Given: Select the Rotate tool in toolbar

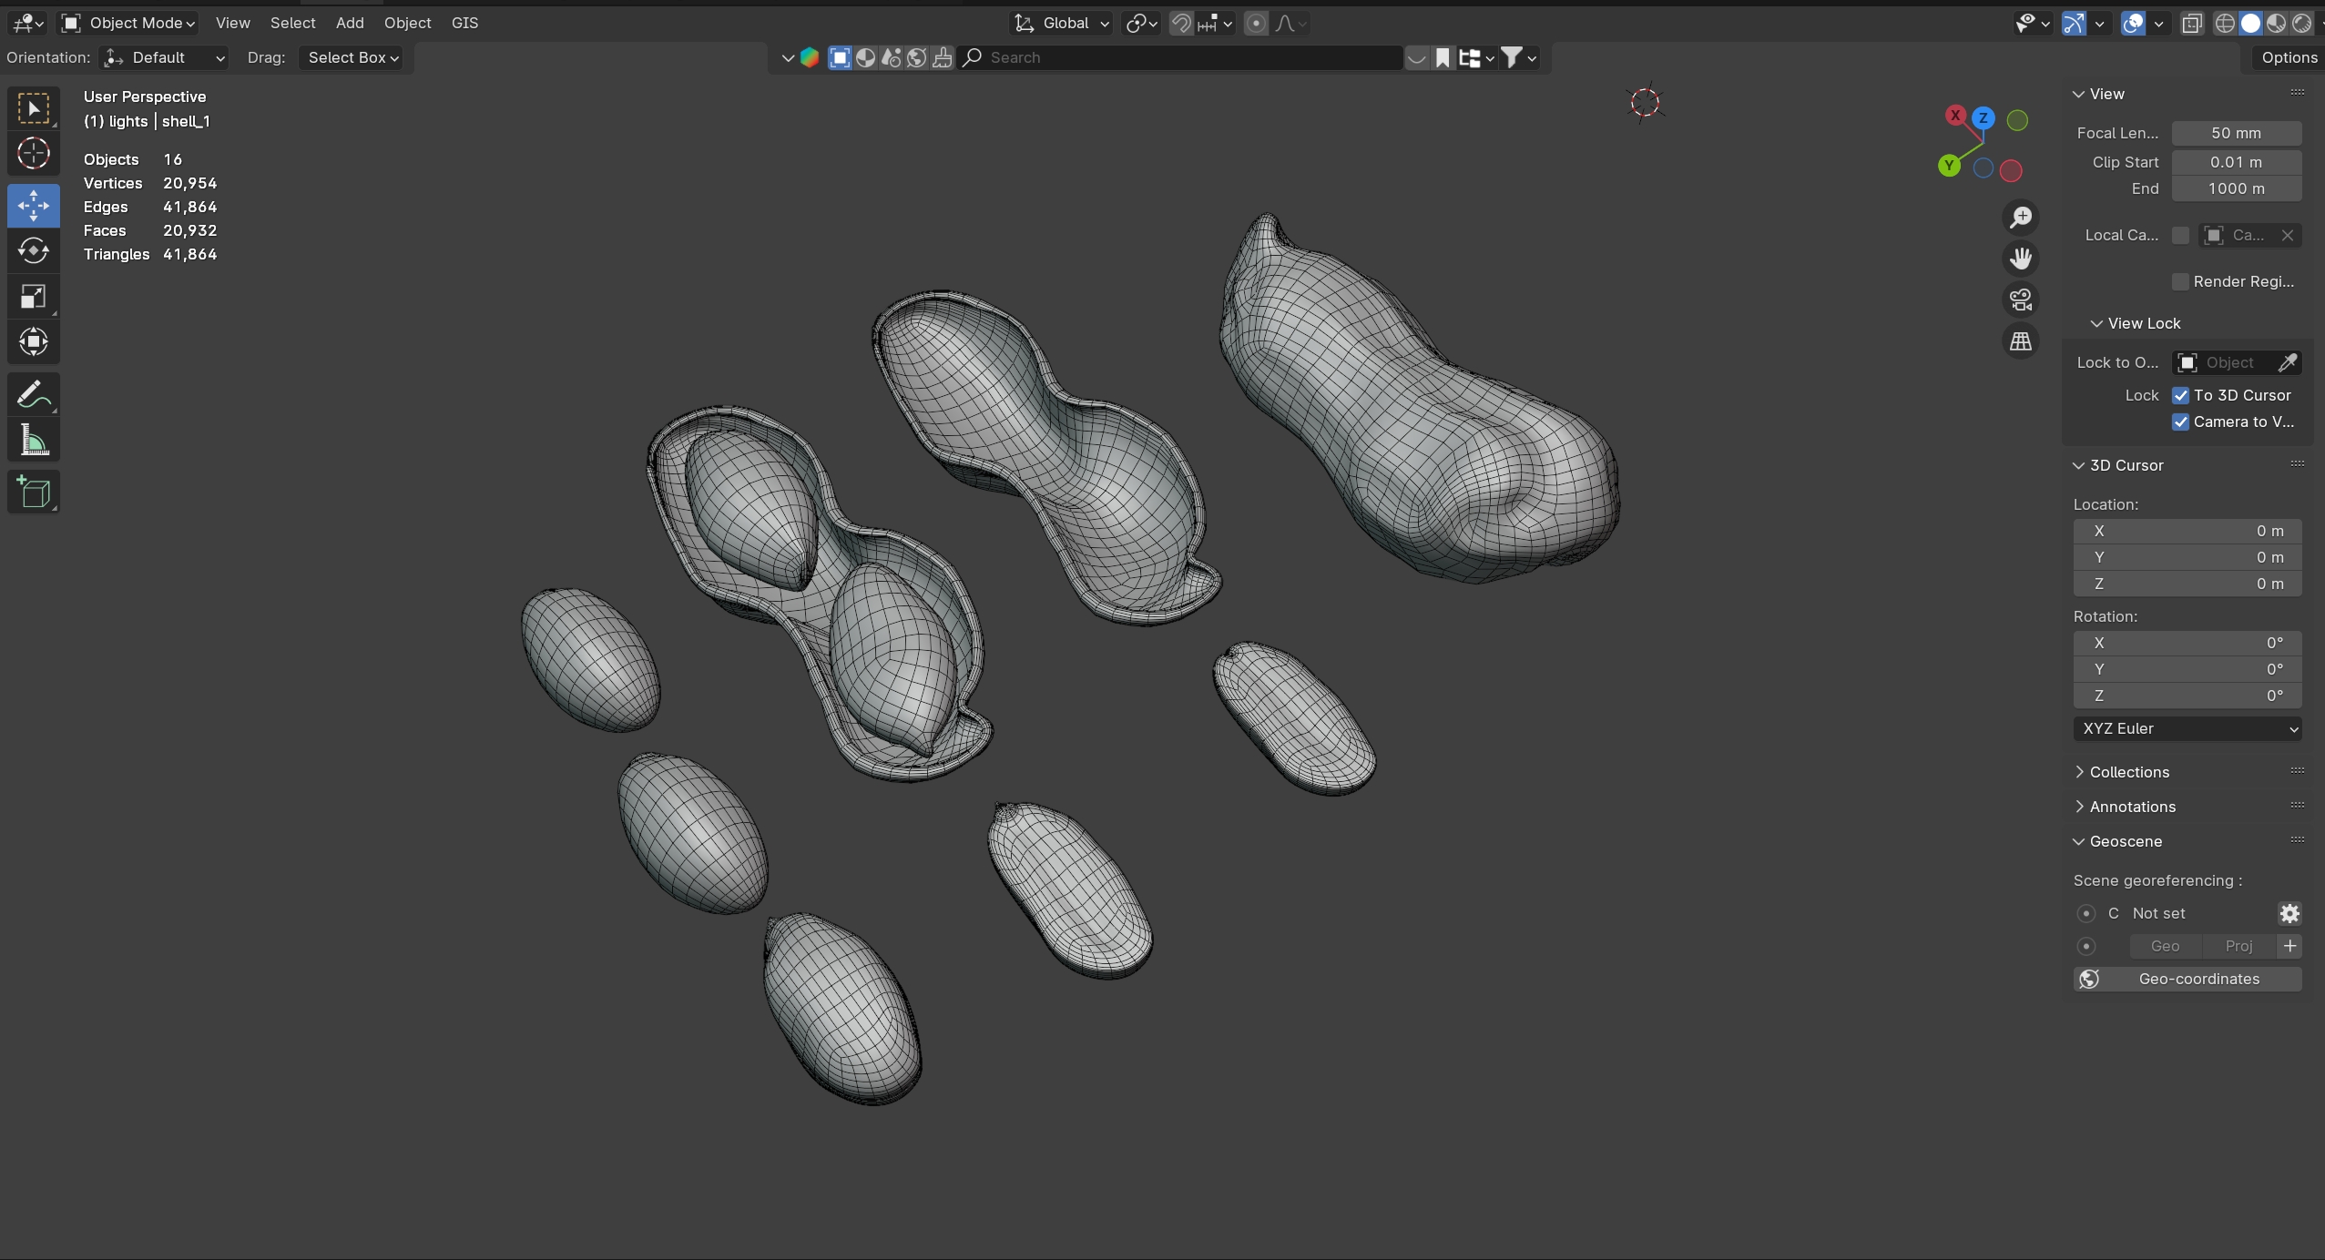Looking at the screenshot, I should pos(34,250).
